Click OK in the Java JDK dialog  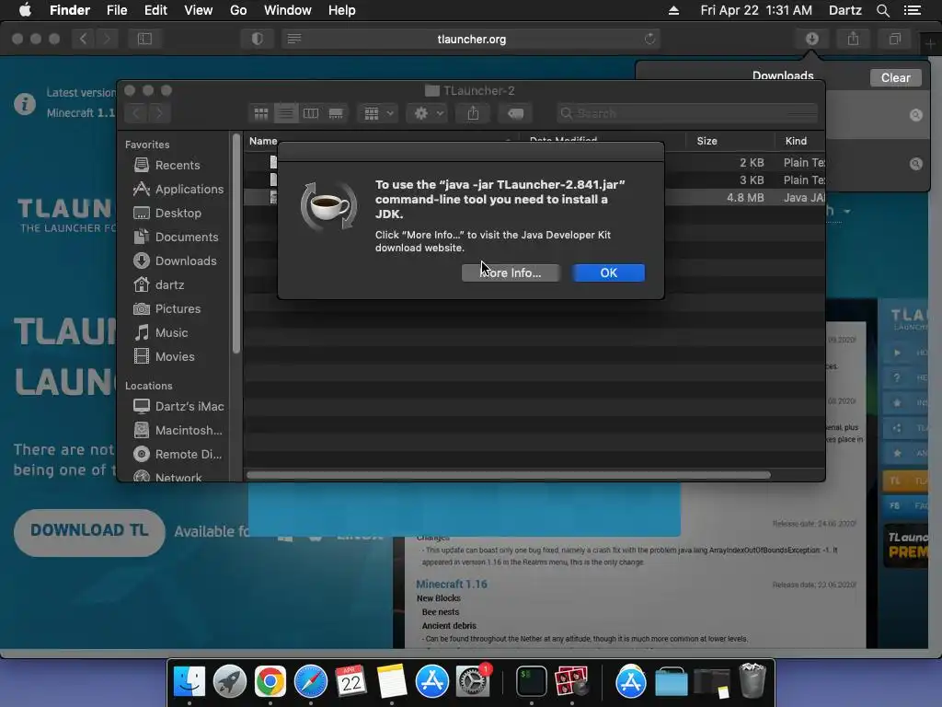608,272
